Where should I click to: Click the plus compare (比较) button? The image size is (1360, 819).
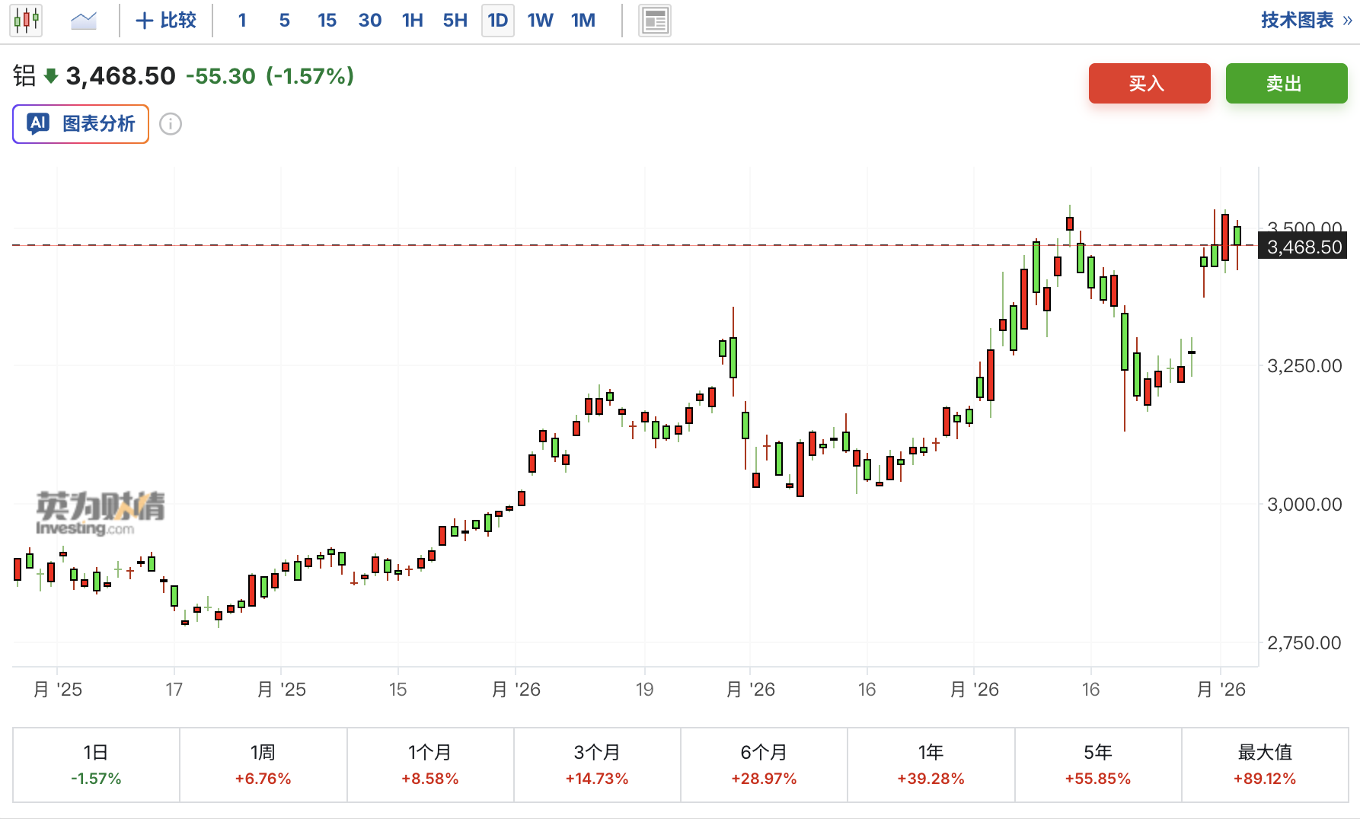pyautogui.click(x=166, y=21)
